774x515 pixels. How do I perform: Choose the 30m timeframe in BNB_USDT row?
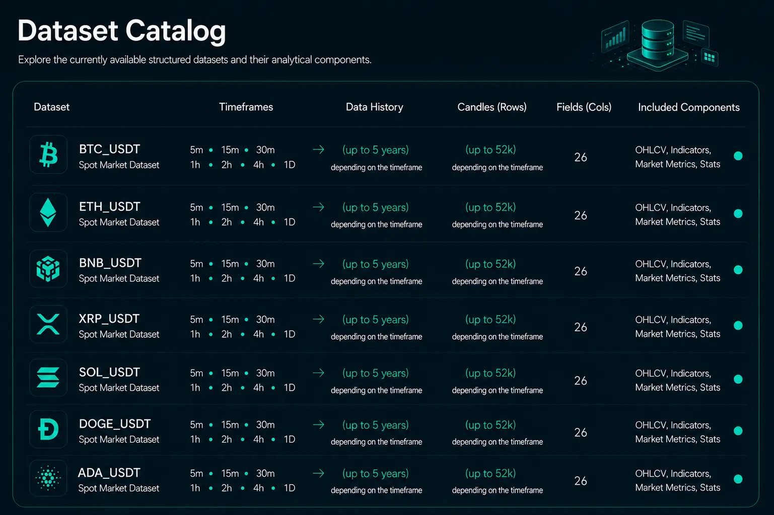(265, 264)
